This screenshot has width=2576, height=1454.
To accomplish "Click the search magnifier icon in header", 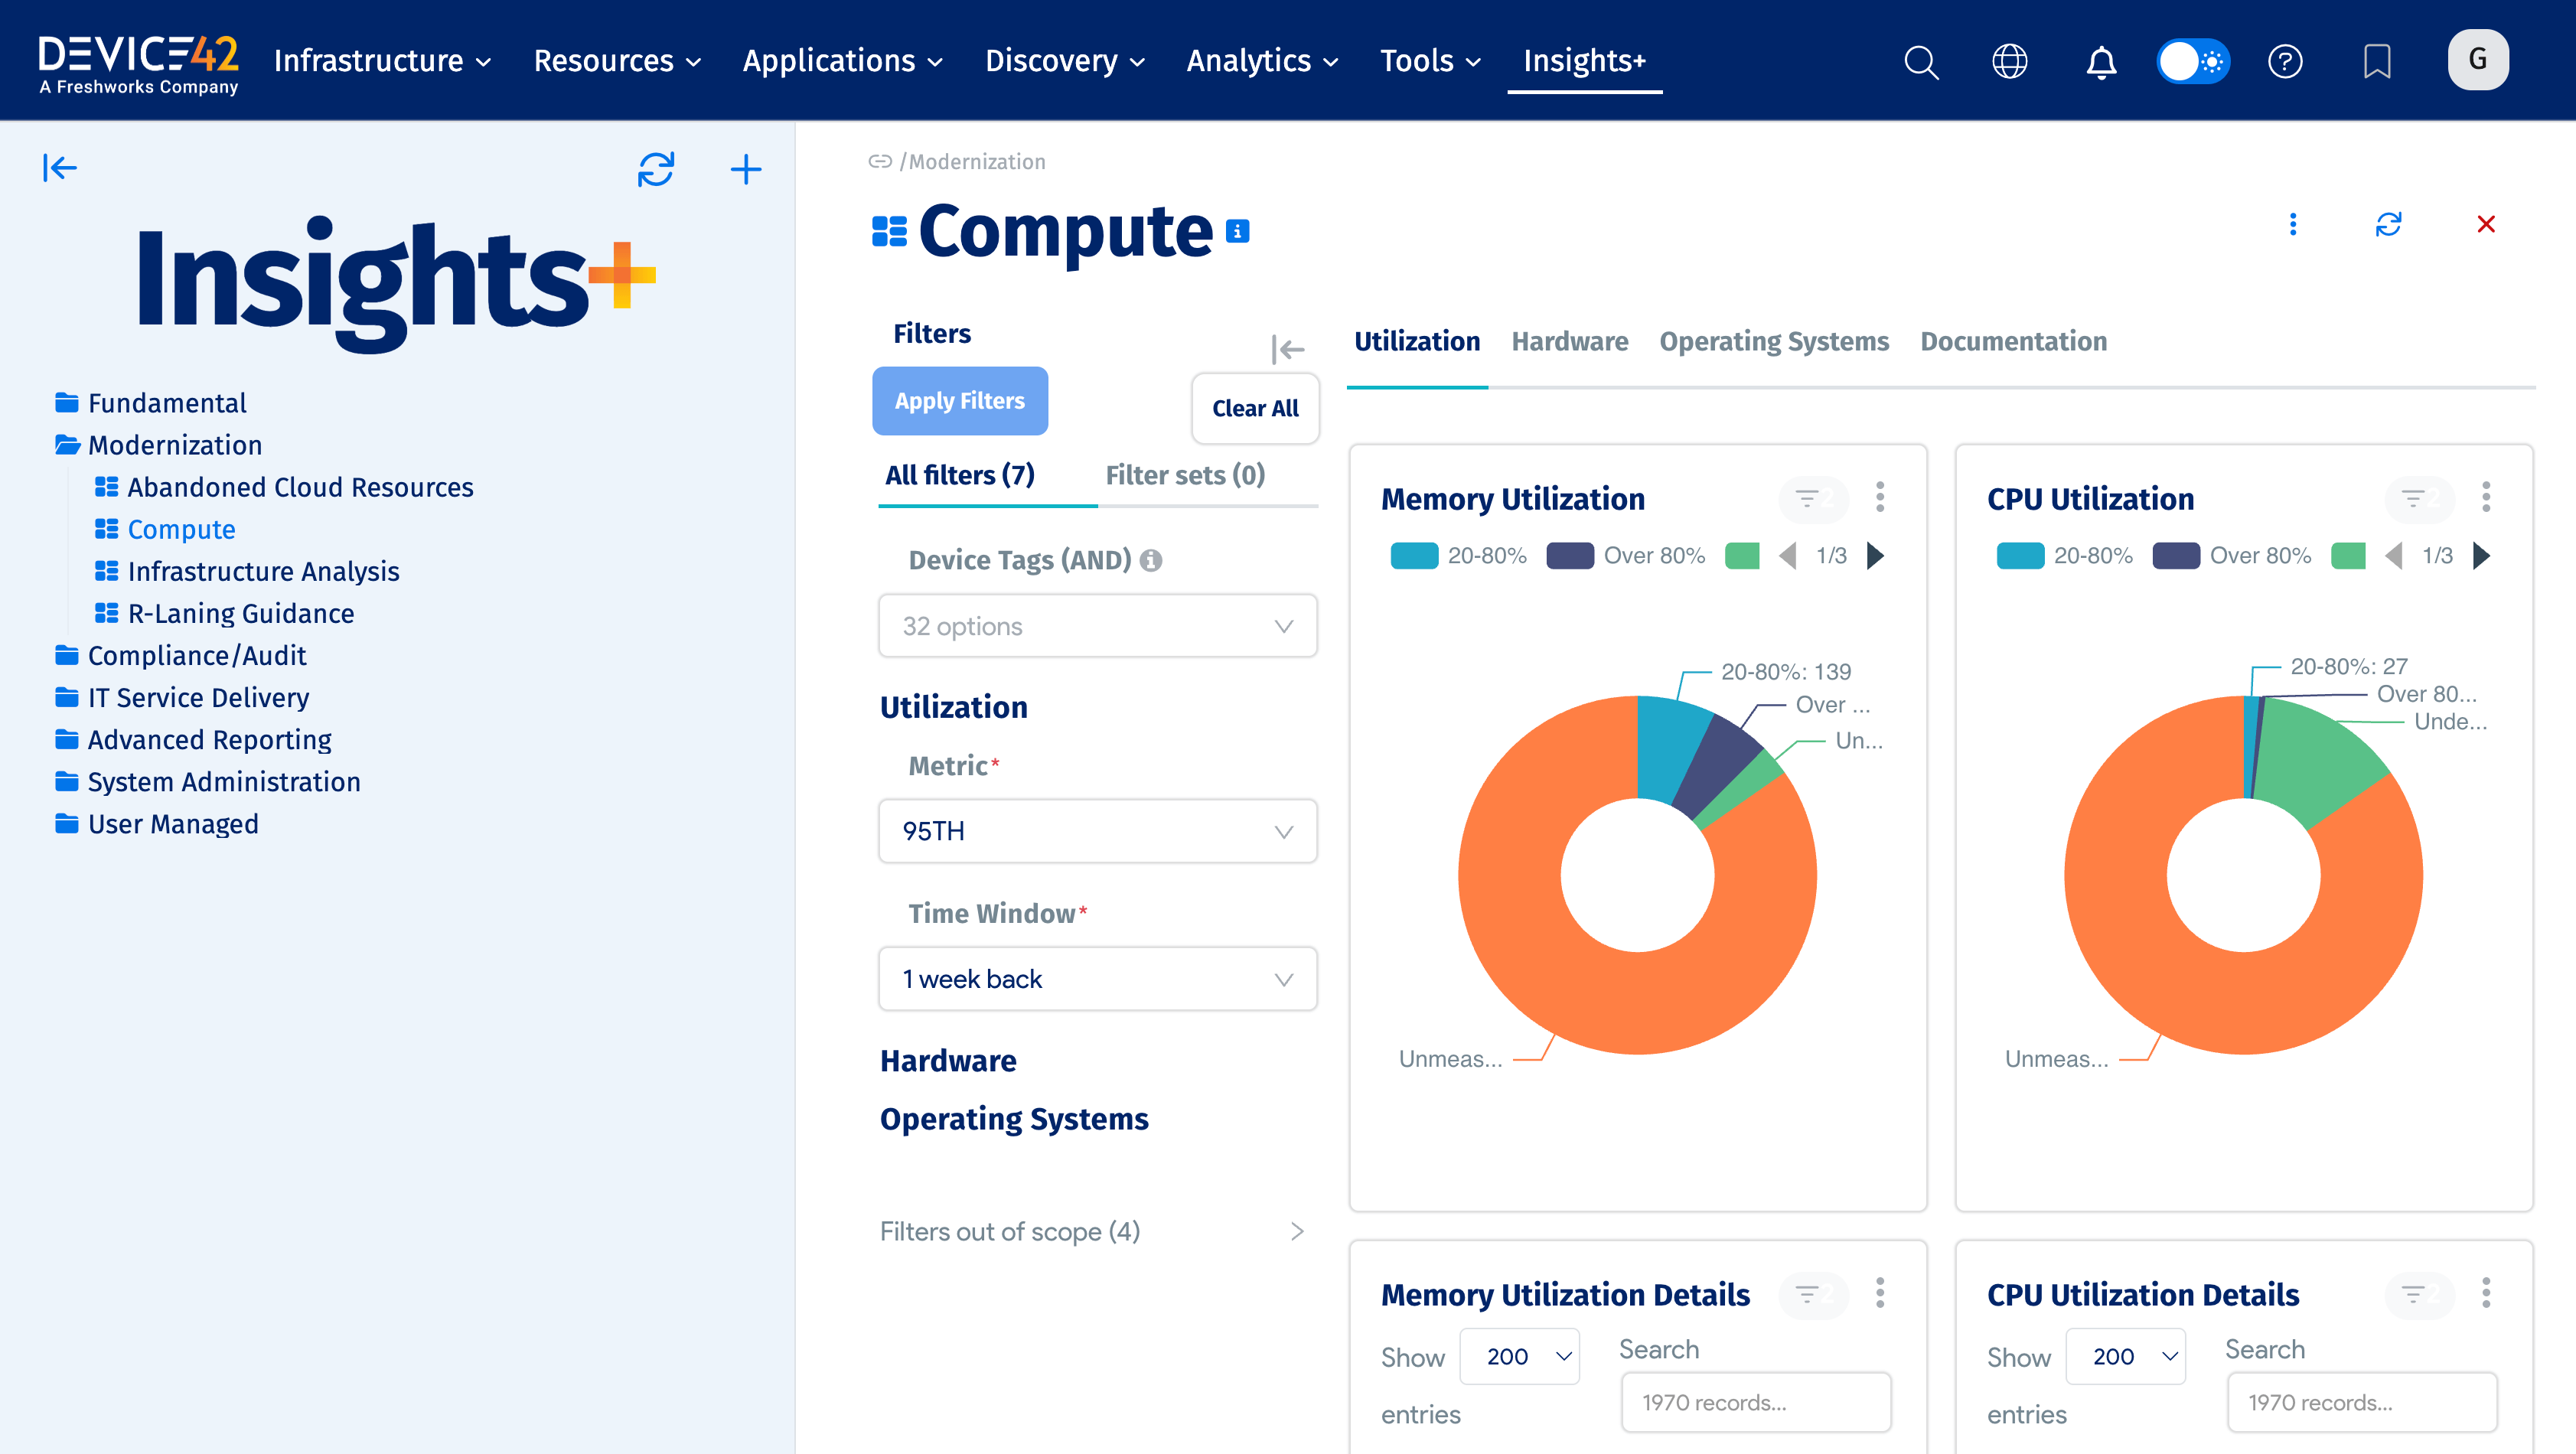I will click(1920, 62).
